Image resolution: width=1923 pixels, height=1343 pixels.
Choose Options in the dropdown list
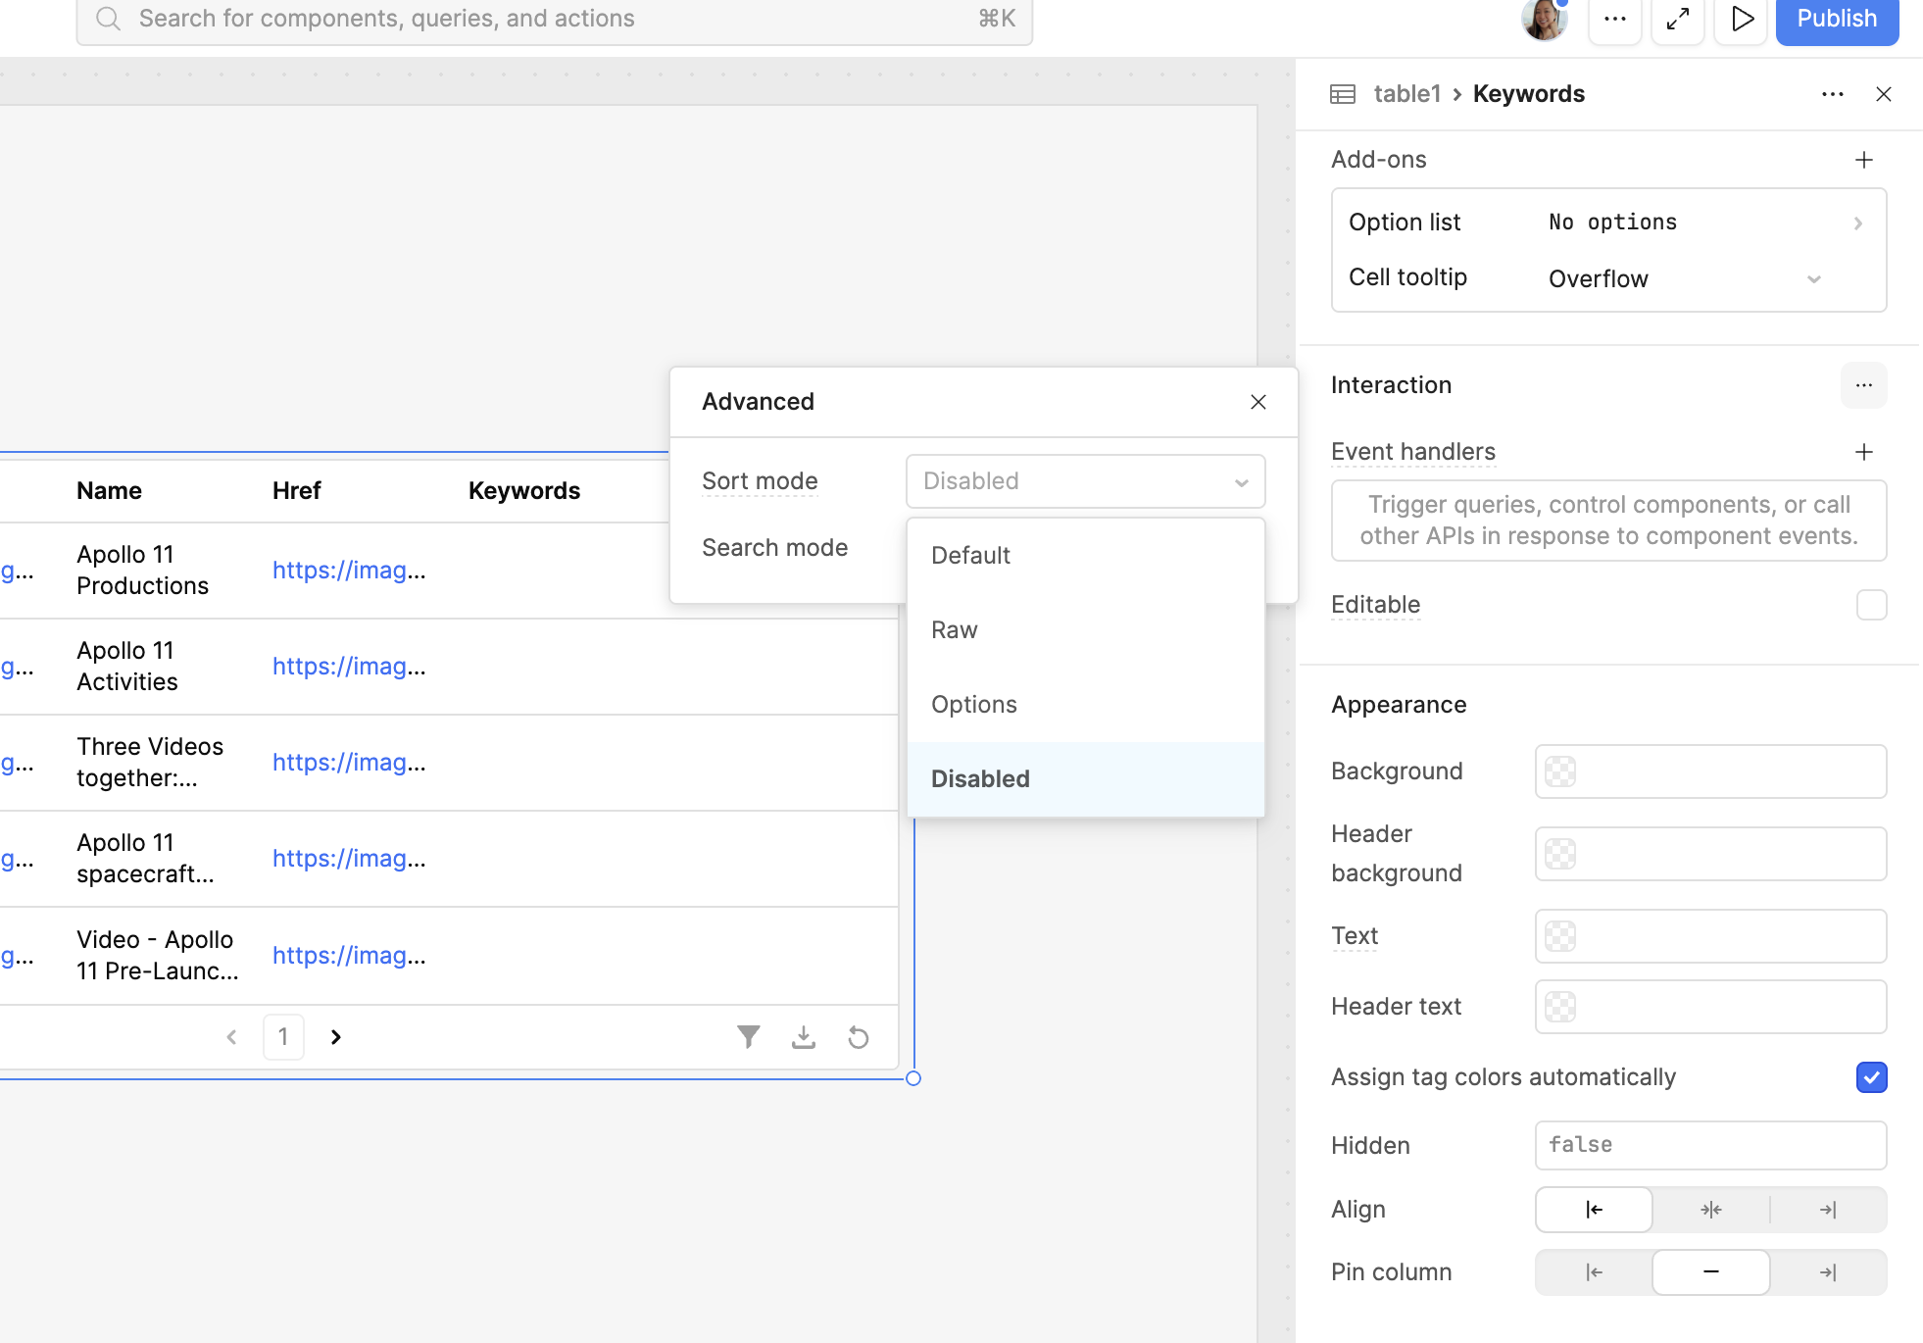(1086, 705)
